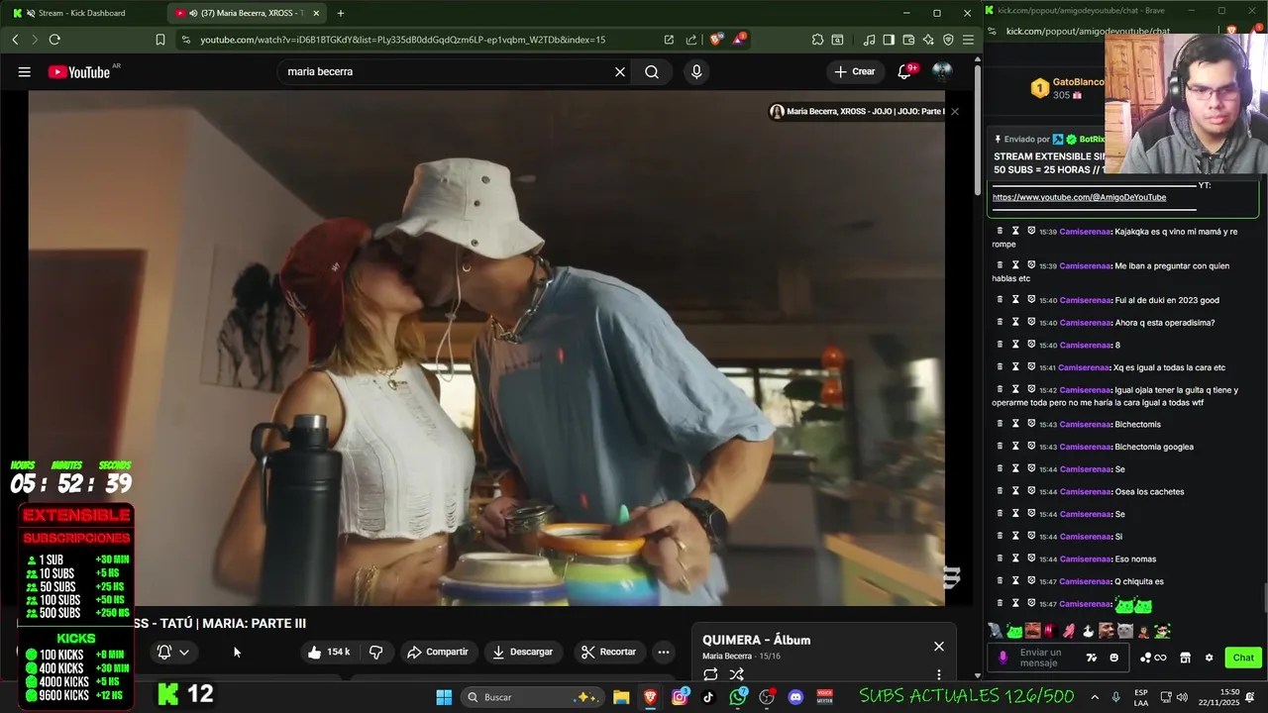The height and width of the screenshot is (713, 1268).
Task: Click the Descargar button
Action: tap(521, 652)
